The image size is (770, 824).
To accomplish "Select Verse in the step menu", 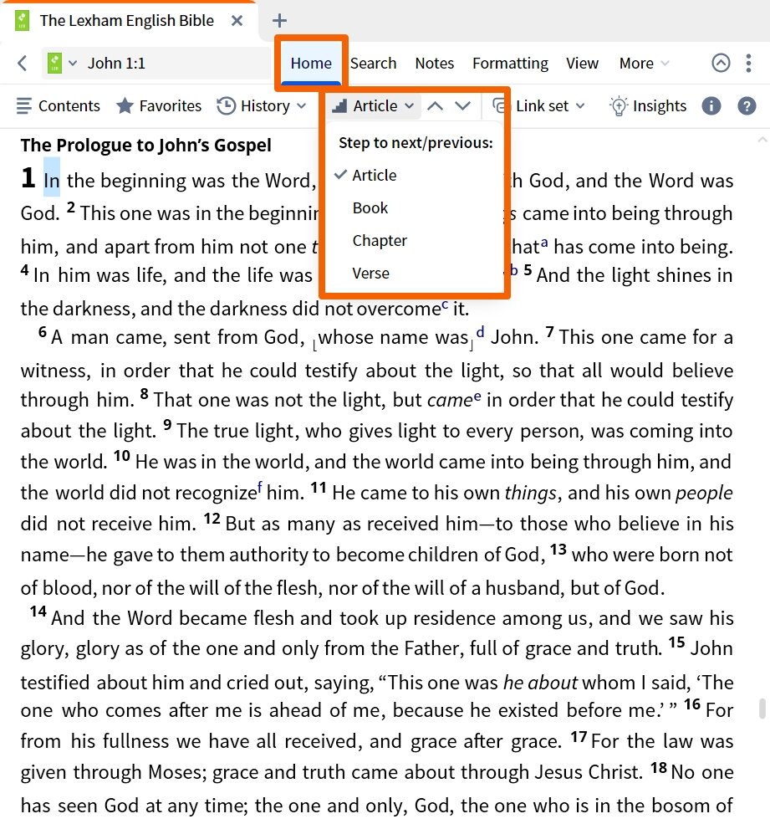I will click(414, 274).
